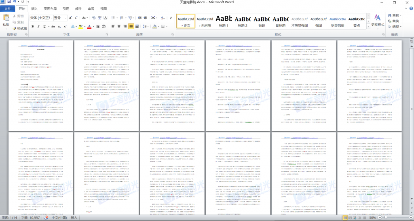Click the Change Styles (更改样式) icon
This screenshot has height=221, width=414.
377,20
